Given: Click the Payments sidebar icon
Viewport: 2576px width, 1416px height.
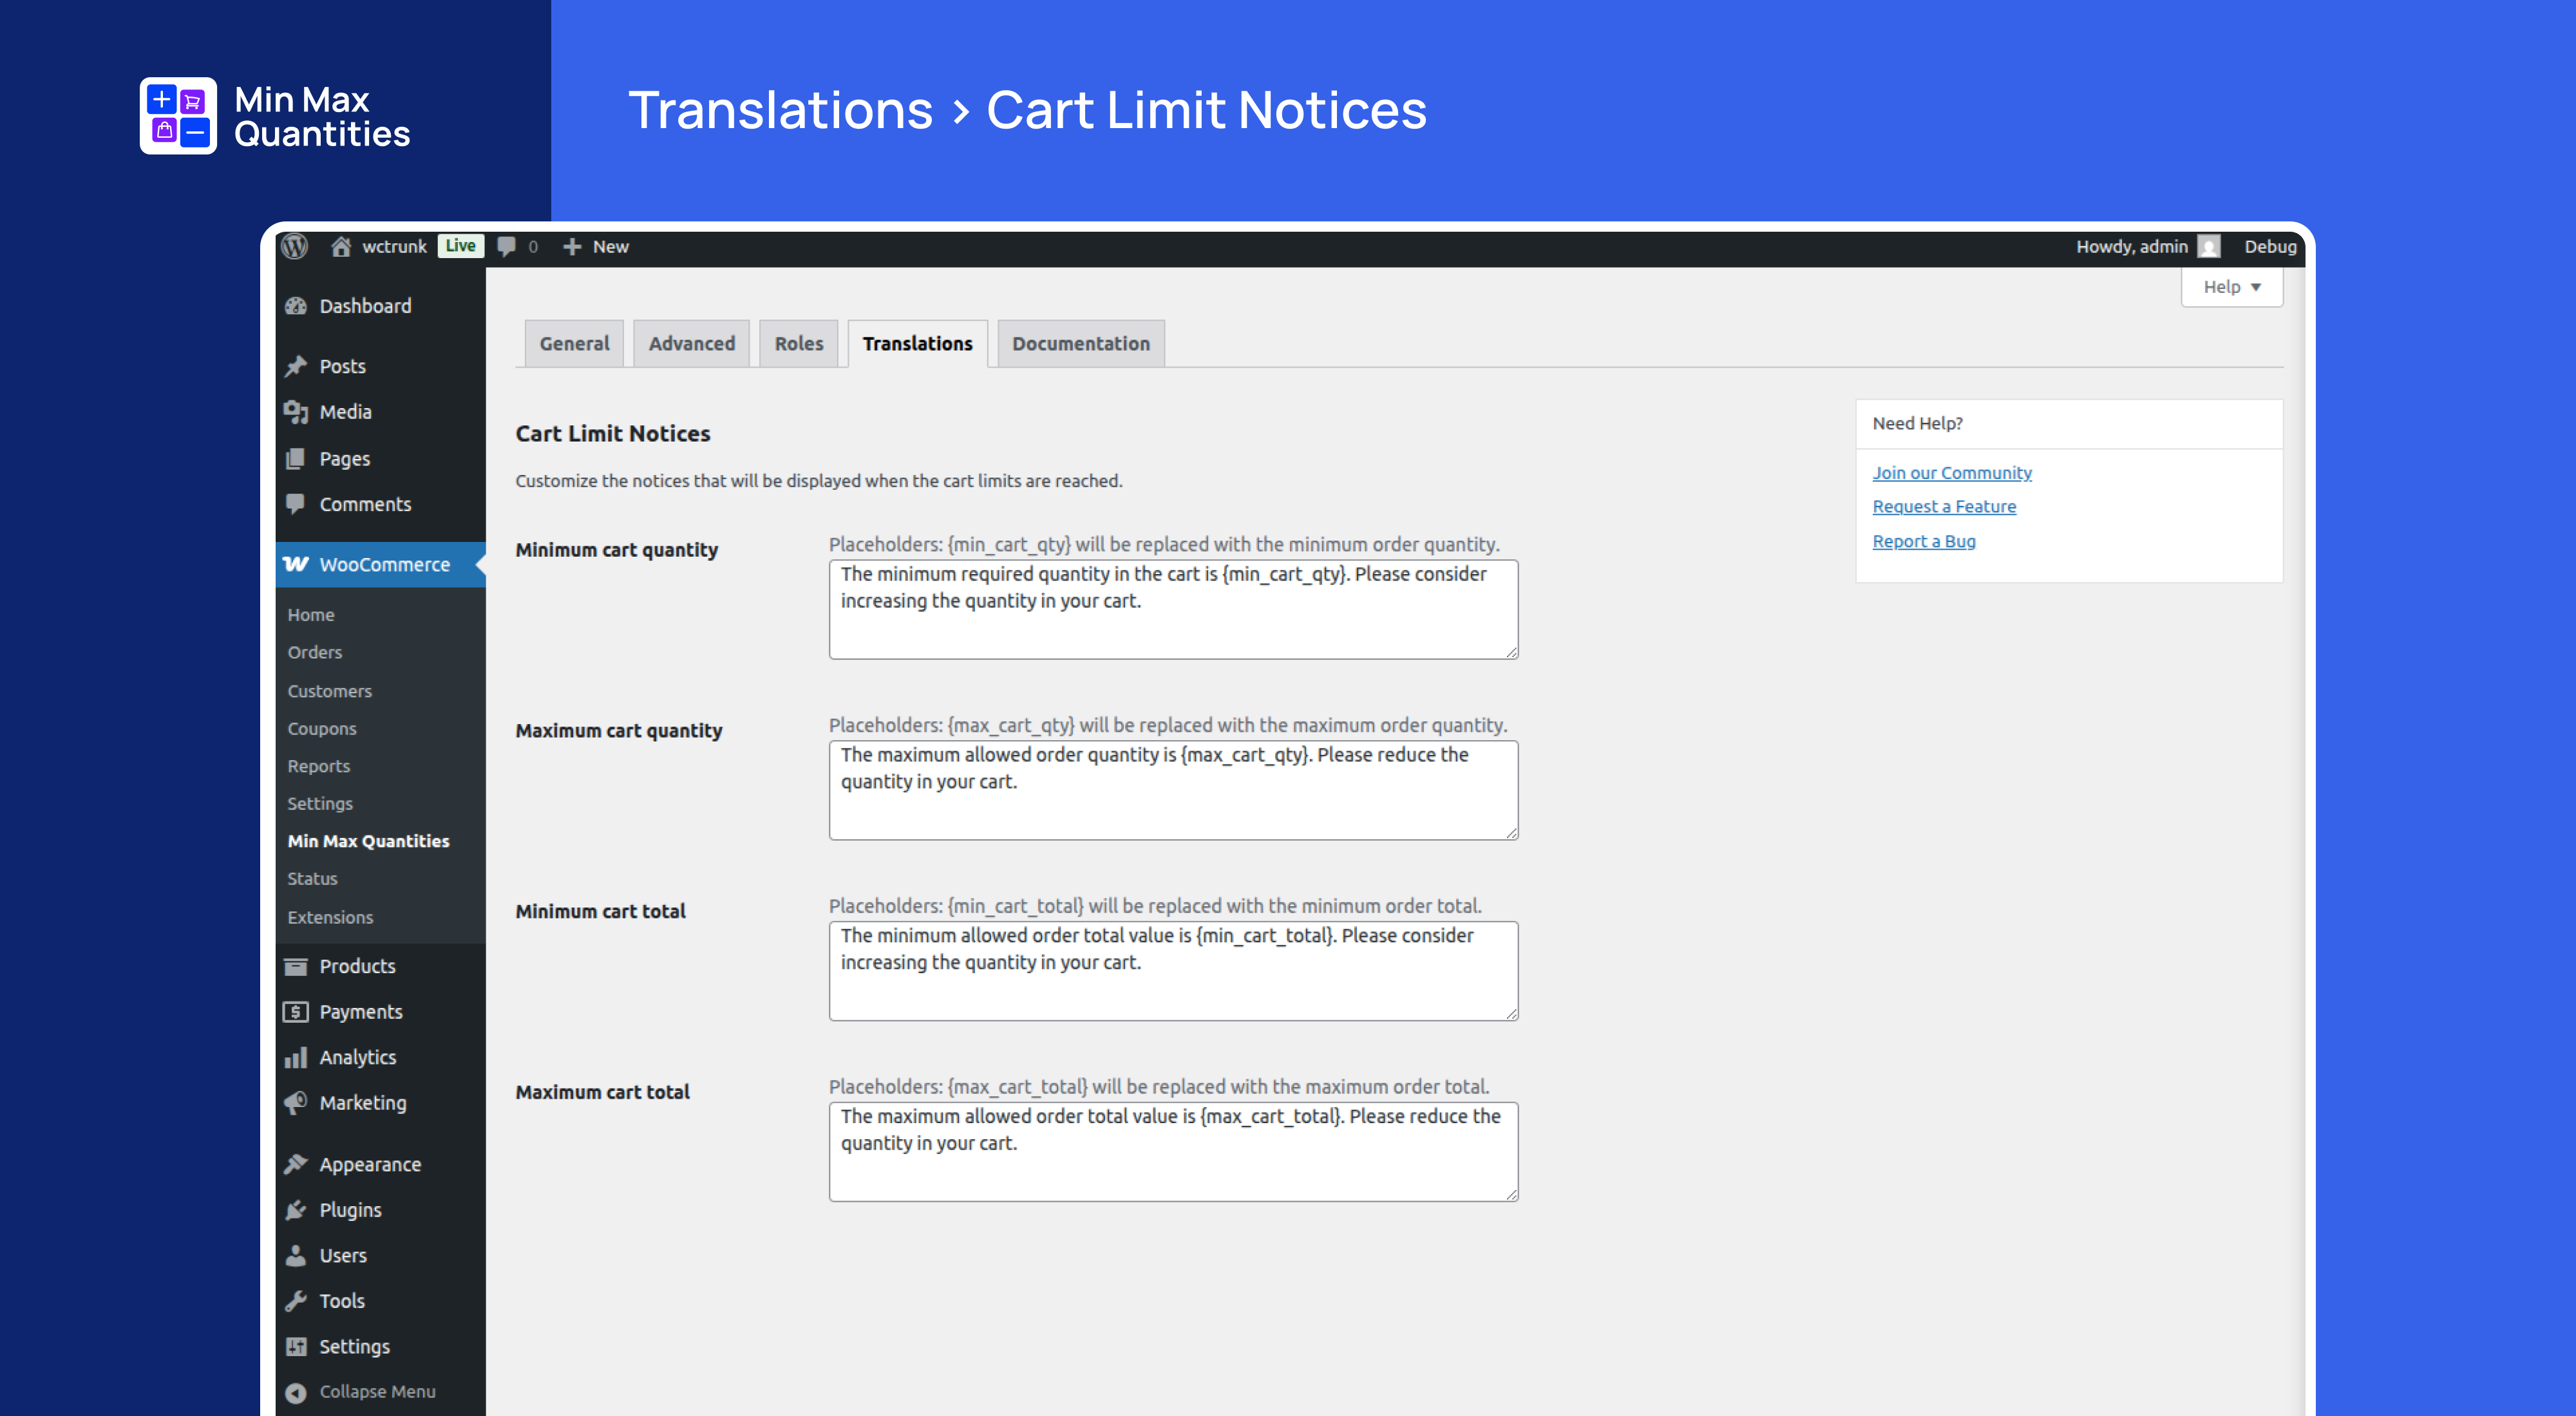Looking at the screenshot, I should point(296,1011).
